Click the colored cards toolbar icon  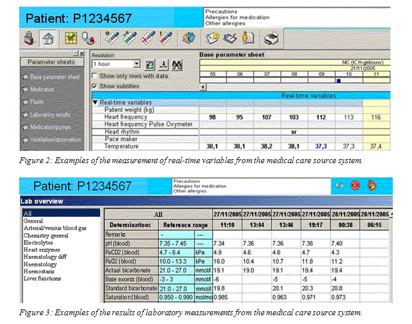(187, 38)
